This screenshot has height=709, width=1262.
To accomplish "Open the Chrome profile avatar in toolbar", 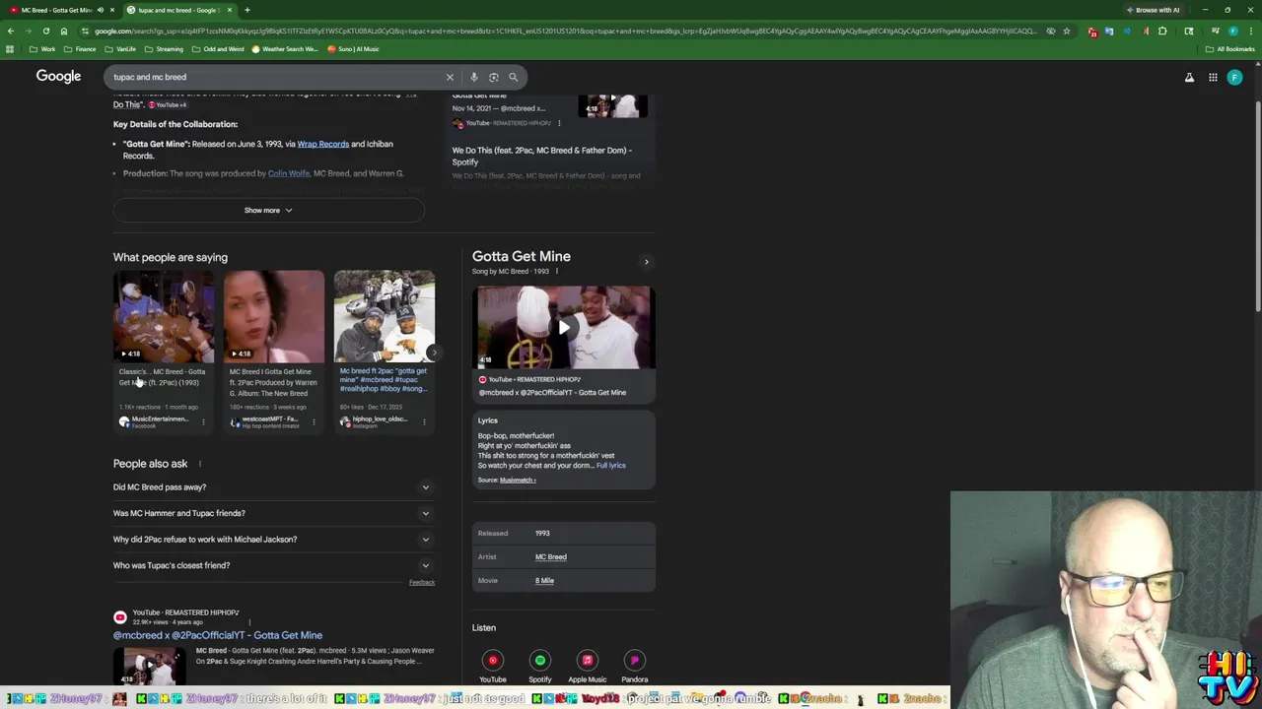I will coord(1233,31).
